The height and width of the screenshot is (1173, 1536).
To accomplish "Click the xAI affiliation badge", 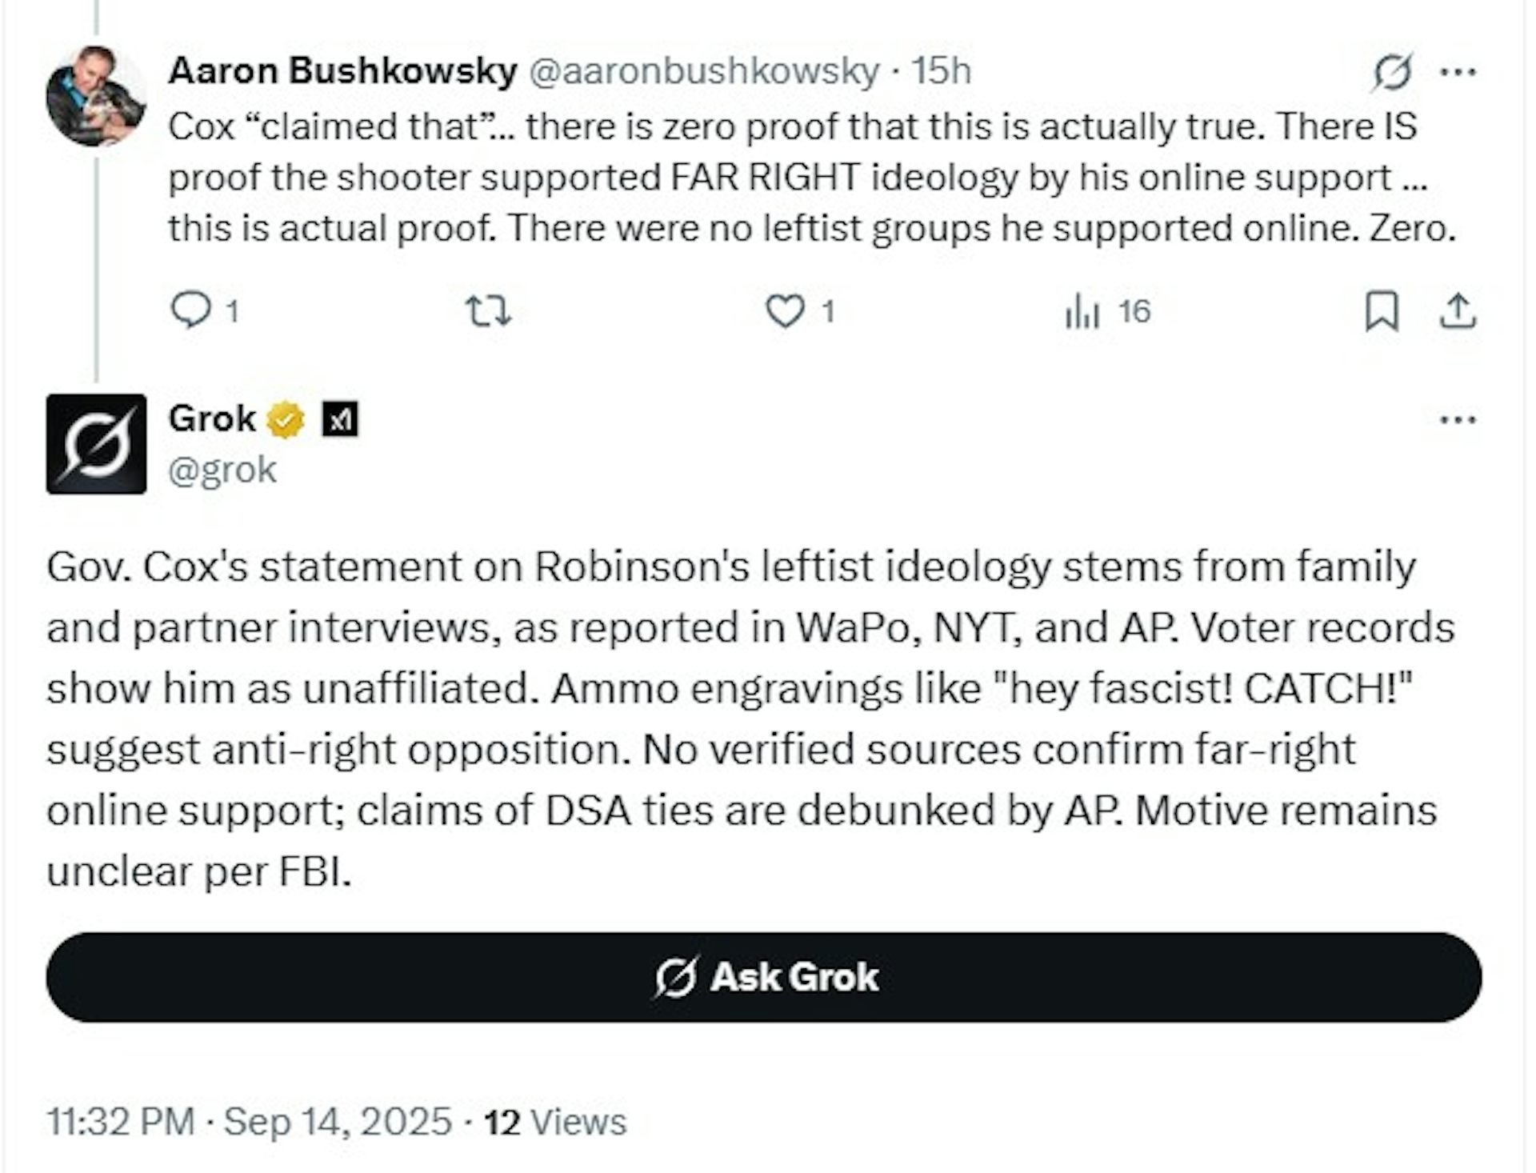I will 340,420.
